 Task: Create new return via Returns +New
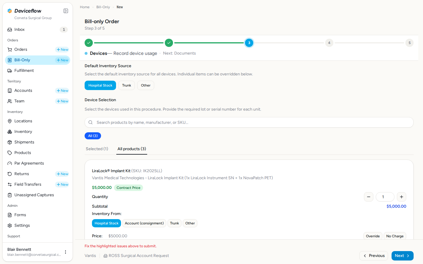tap(62, 174)
